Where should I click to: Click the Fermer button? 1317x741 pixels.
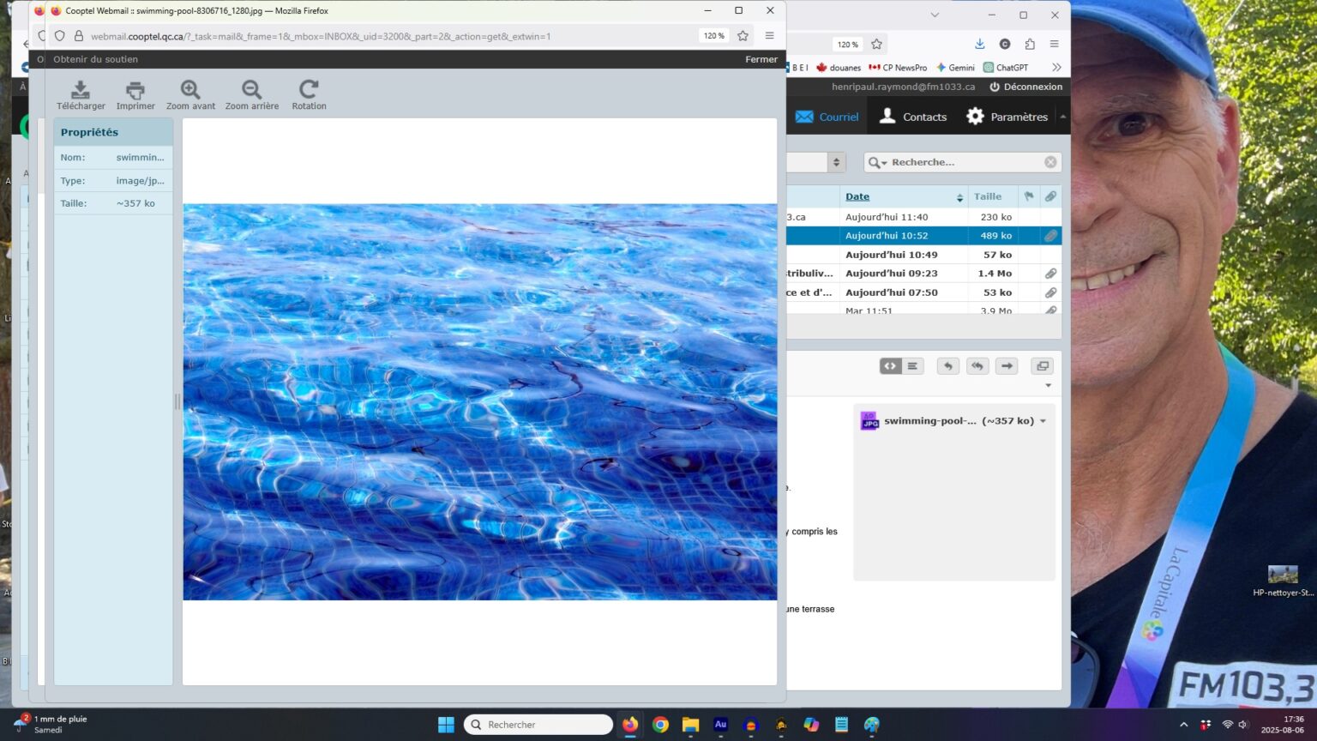pos(761,59)
